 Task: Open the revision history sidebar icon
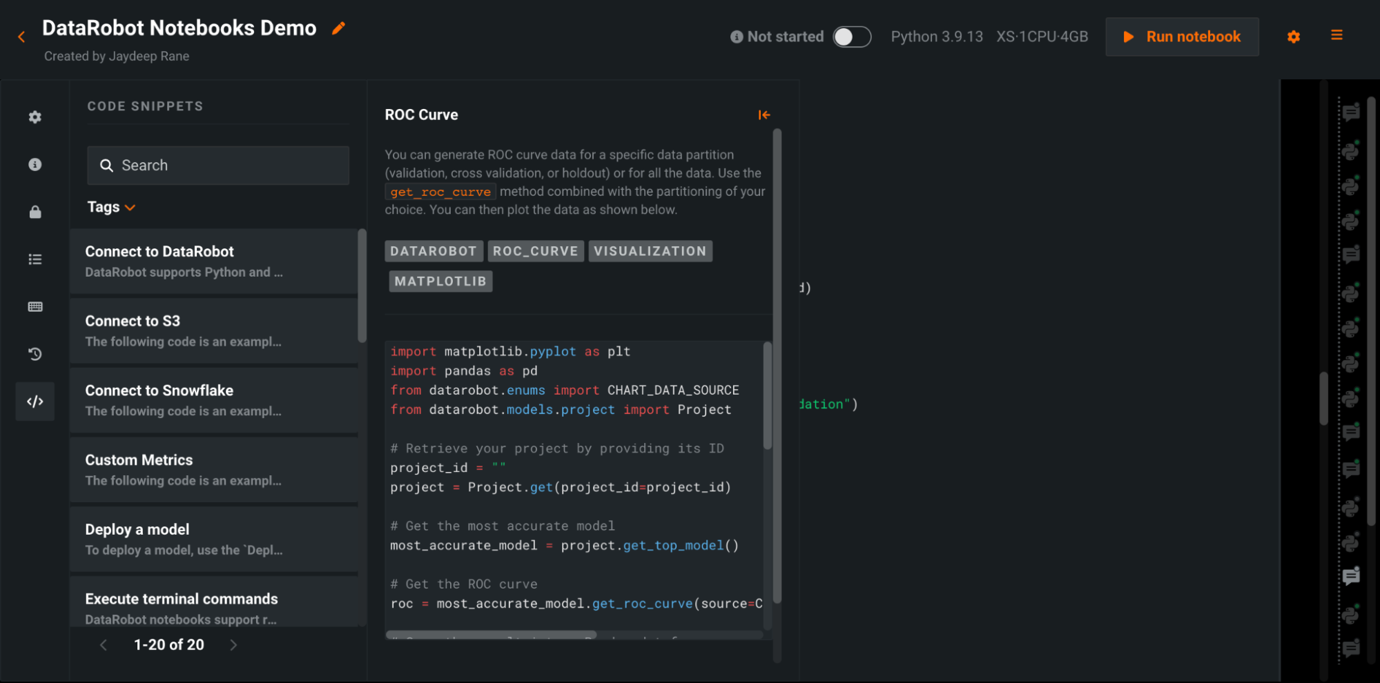point(35,354)
